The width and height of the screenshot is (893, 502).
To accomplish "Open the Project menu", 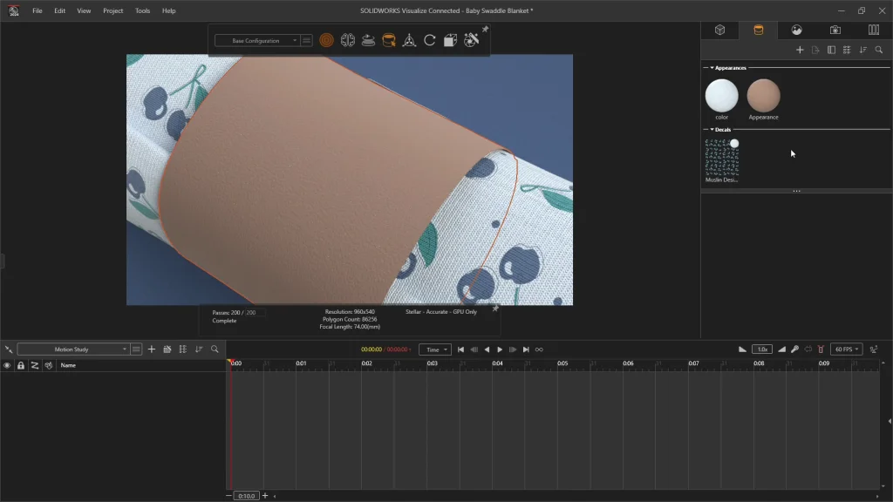I will pos(112,10).
